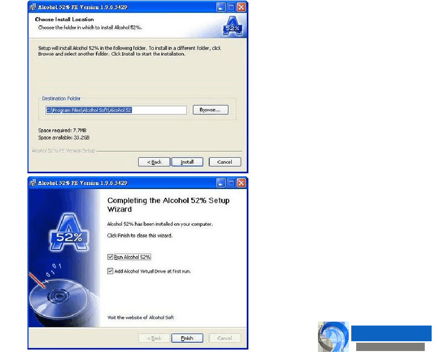Click the Alcohol 52% logo on the wizard banner
The height and width of the screenshot is (352, 437).
click(69, 233)
